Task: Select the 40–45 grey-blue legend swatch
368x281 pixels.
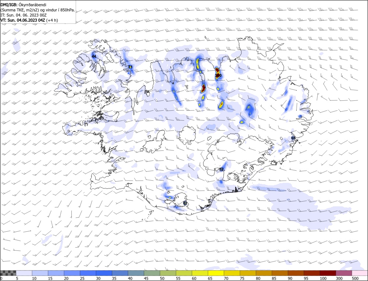Action: (x=136, y=273)
